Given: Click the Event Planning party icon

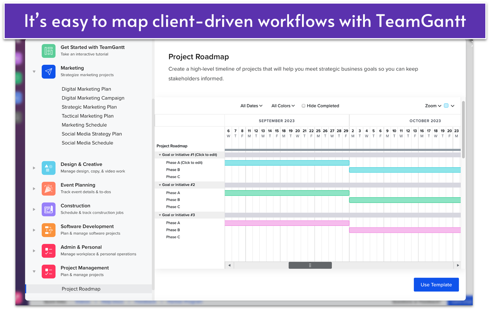Looking at the screenshot, I should pyautogui.click(x=49, y=188).
